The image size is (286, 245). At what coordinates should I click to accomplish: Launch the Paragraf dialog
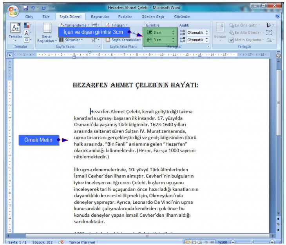(x=208, y=46)
